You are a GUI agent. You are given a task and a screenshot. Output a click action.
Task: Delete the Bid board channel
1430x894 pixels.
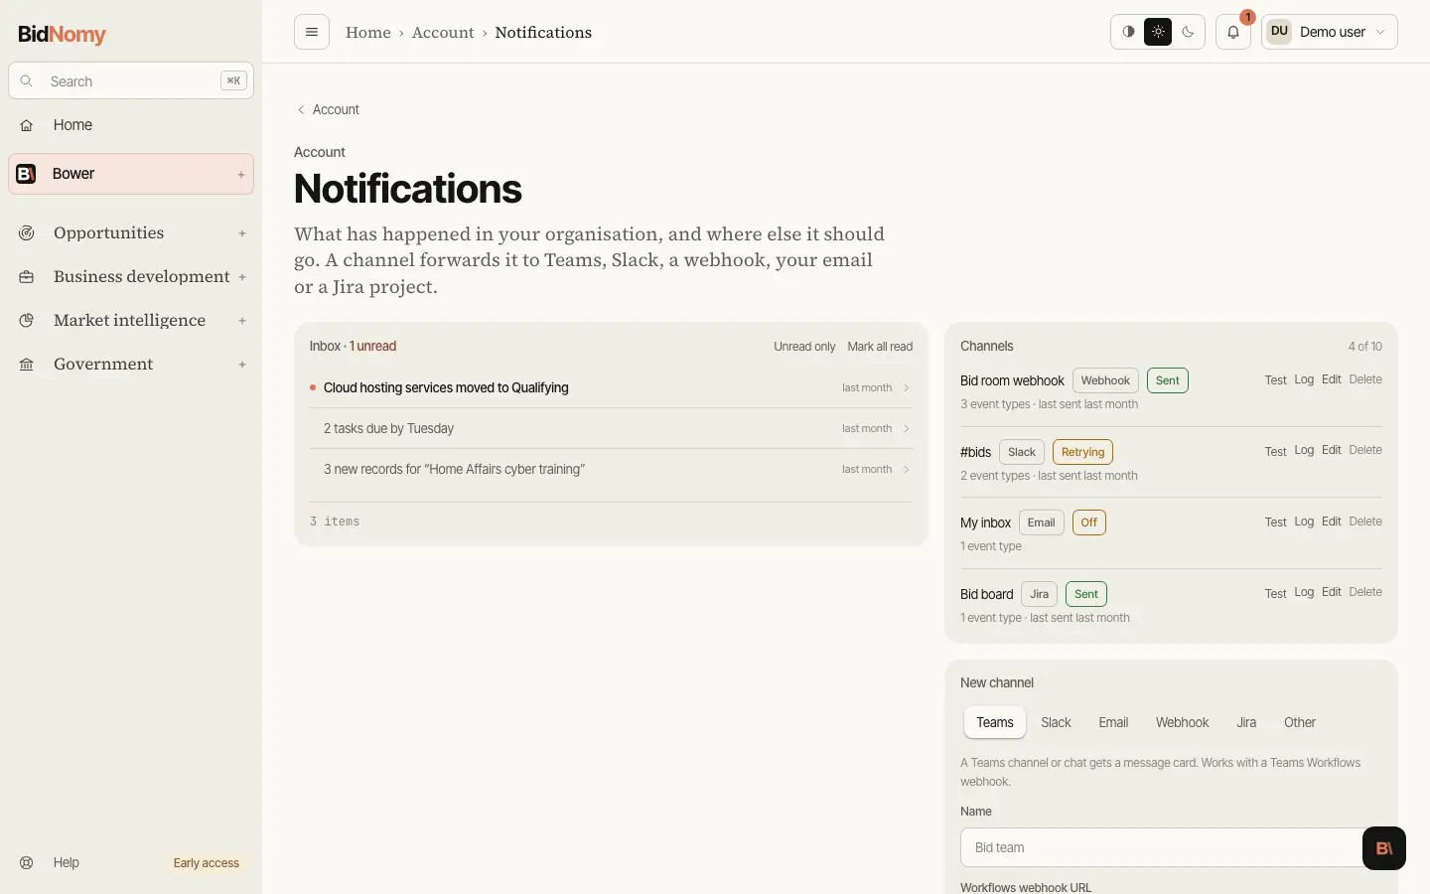point(1365,592)
